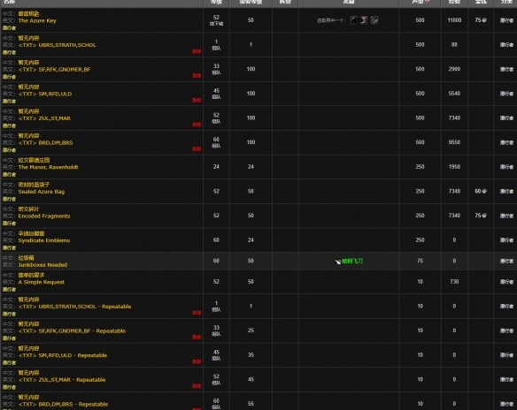Click the silver coin icon in The Azure Key row
Image resolution: width=517 pixels, height=410 pixels.
point(484,20)
